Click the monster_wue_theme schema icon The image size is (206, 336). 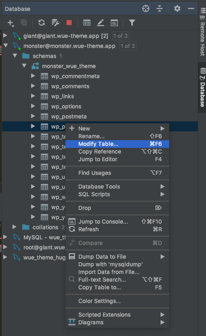tap(35, 66)
